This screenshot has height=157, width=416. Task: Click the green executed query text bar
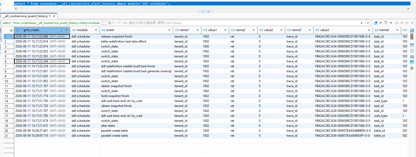coord(51,23)
